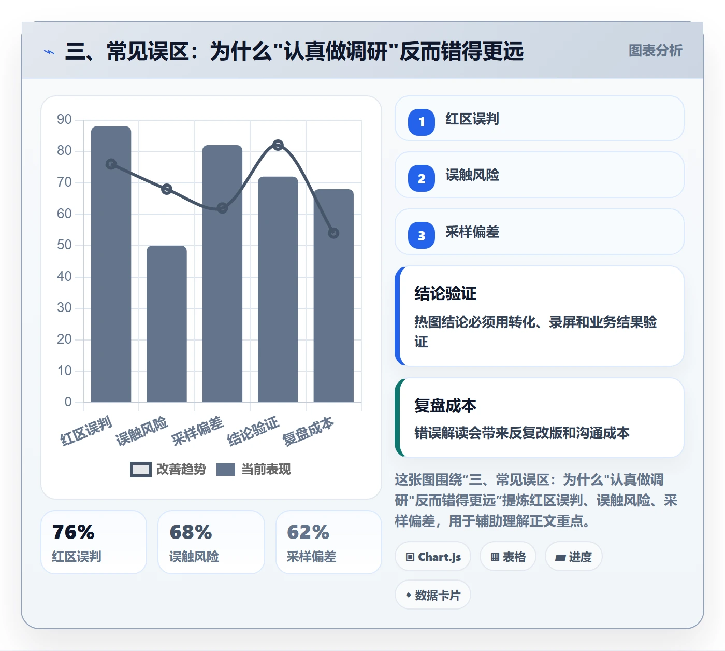Open the 62% 采样偏差 stat card
Viewport: 725px width, 651px height.
(329, 542)
